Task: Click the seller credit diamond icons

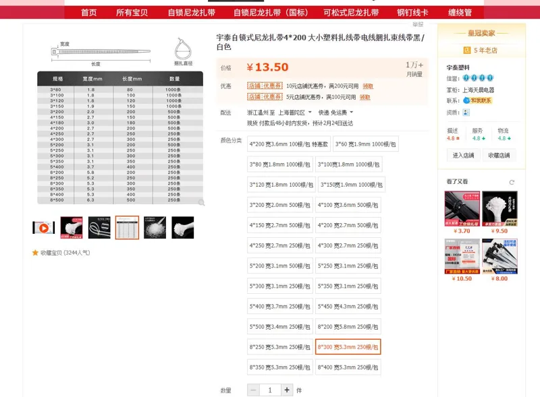Action: [x=478, y=78]
